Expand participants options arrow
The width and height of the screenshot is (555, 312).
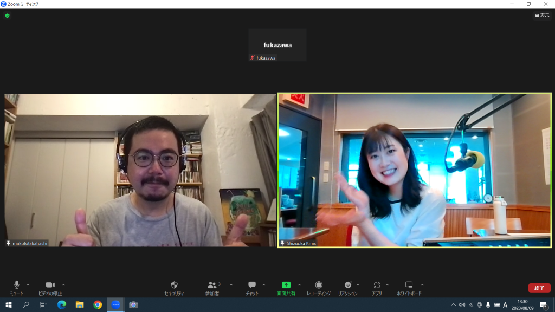[231, 284]
